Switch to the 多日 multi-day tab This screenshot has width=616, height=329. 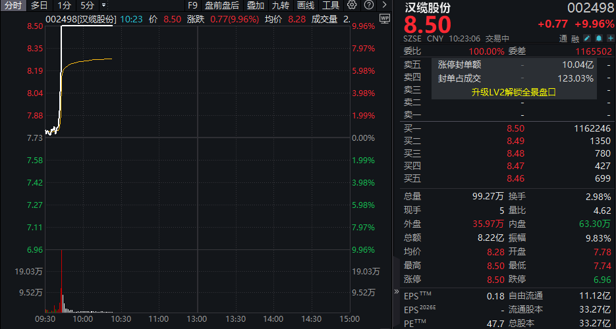click(39, 5)
